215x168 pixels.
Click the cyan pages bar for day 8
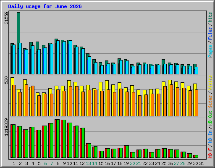pos(58,57)
